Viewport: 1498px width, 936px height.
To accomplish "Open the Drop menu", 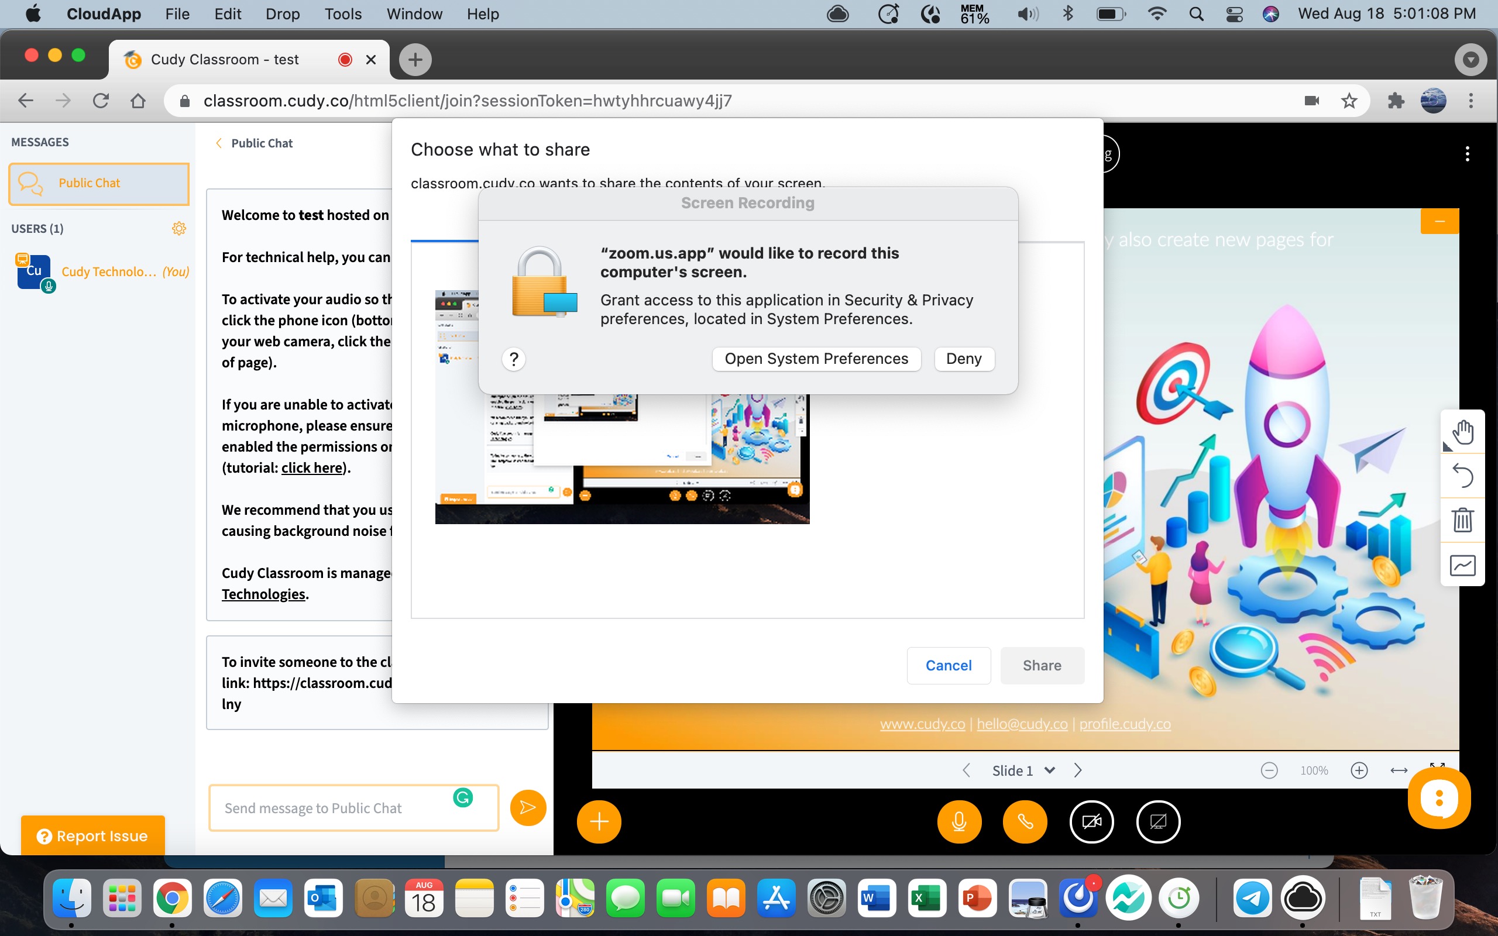I will (x=282, y=13).
